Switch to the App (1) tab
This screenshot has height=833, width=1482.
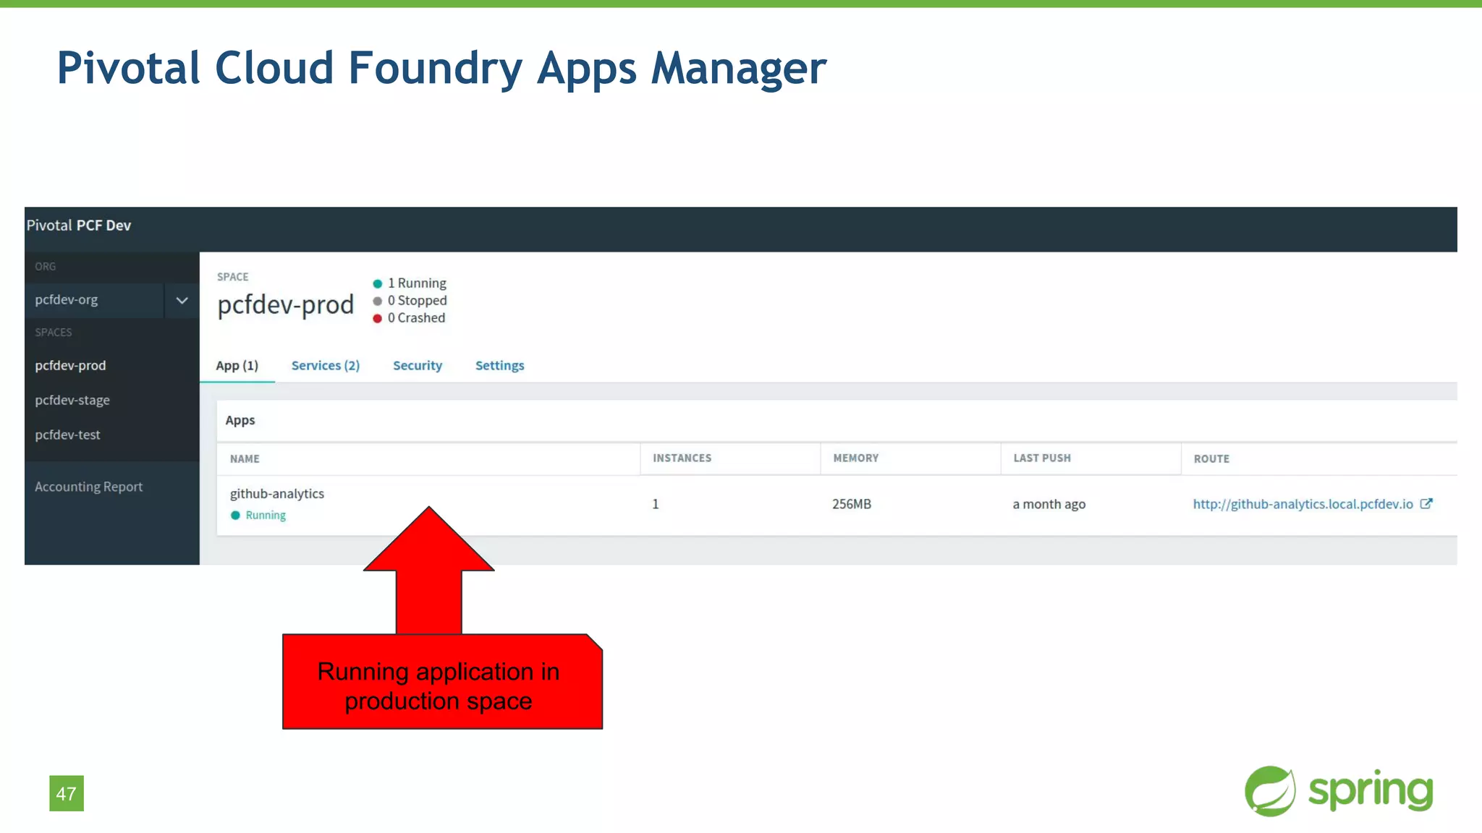(x=237, y=366)
